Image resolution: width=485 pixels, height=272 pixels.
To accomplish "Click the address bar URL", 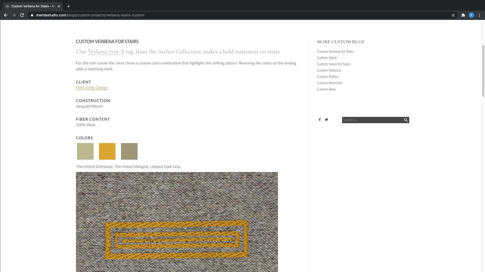I will [90, 15].
